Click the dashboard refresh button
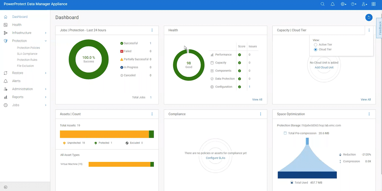This screenshot has height=191, width=382. [369, 17]
